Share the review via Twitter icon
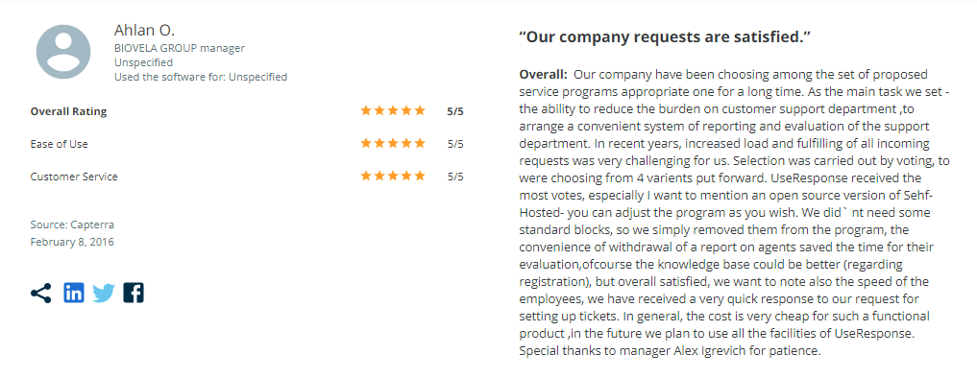Image resolution: width=977 pixels, height=378 pixels. [104, 294]
